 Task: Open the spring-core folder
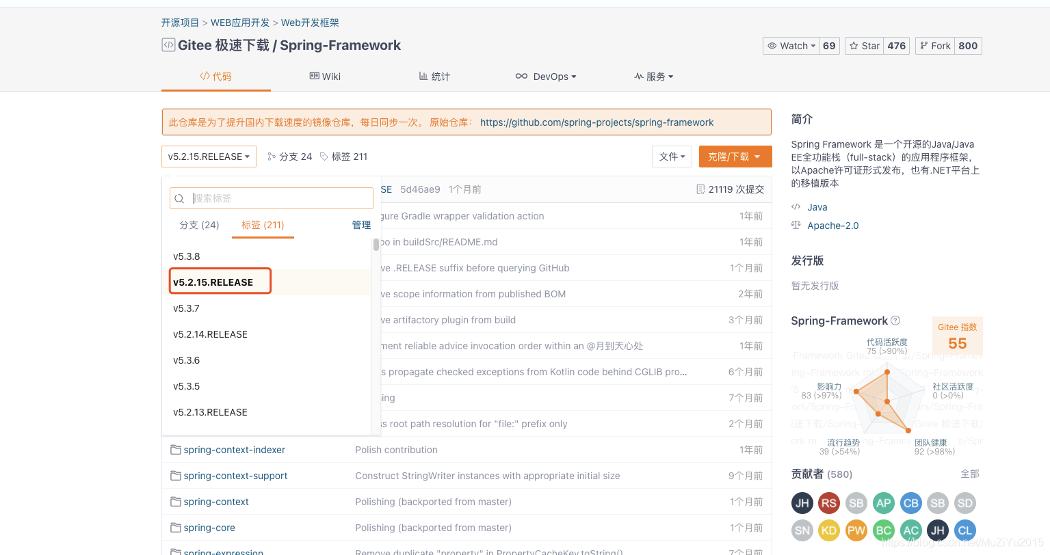209,528
